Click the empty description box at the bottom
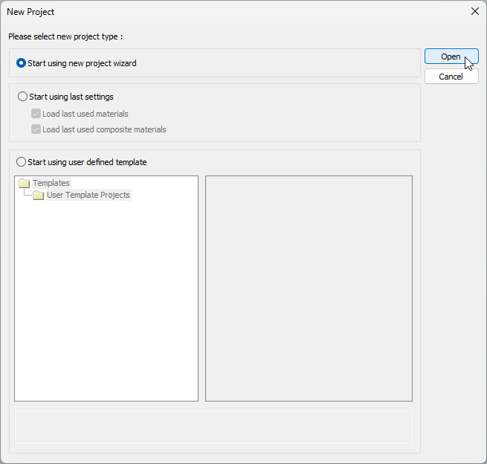 tap(213, 427)
